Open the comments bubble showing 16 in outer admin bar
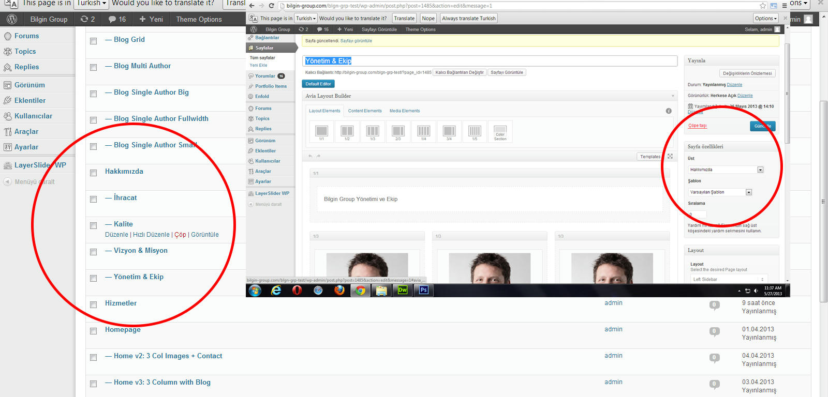The width and height of the screenshot is (828, 397). click(117, 19)
